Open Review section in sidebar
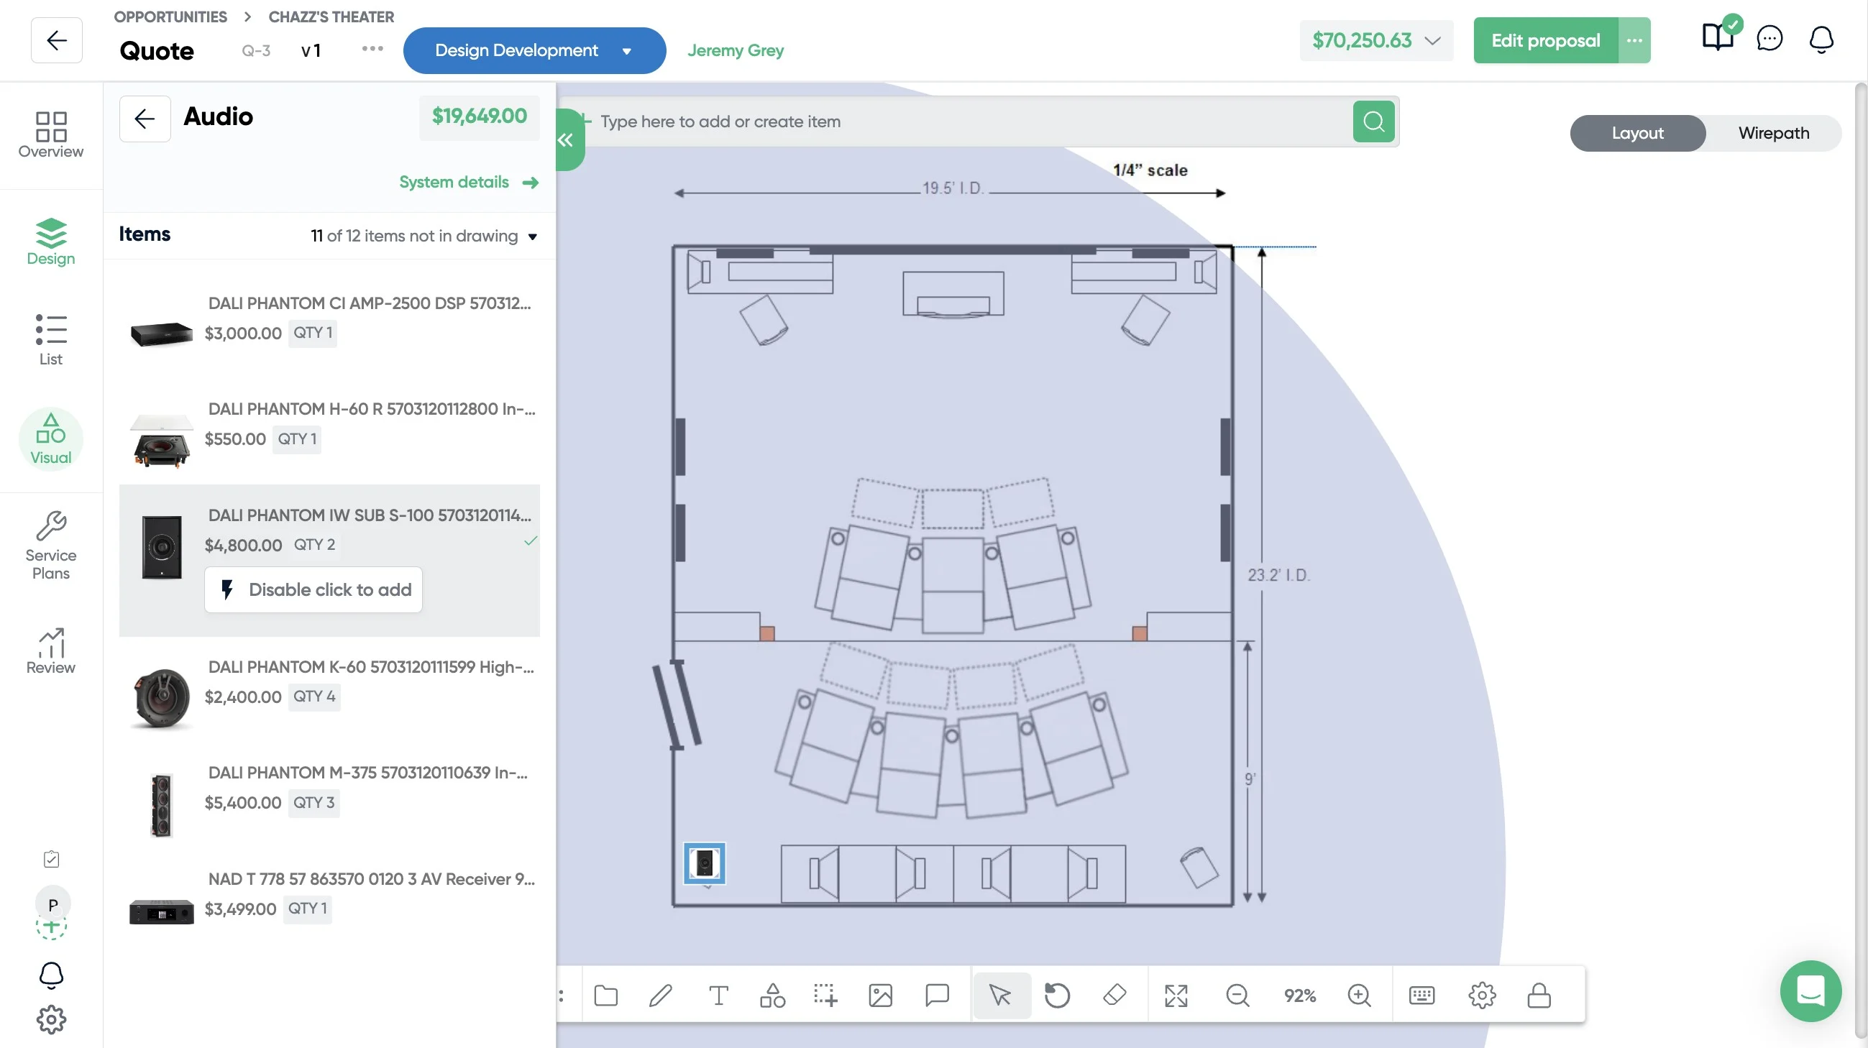1868x1048 pixels. pyautogui.click(x=51, y=651)
